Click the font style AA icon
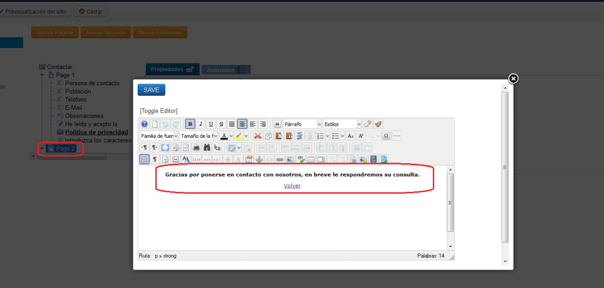 point(186,159)
